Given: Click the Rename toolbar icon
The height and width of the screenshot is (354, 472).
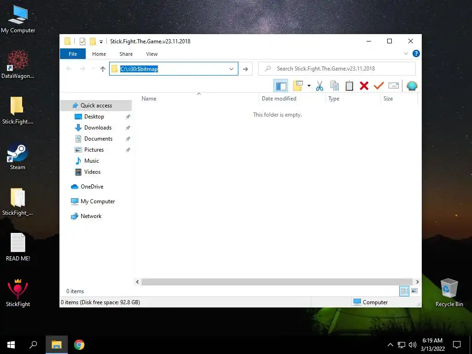Looking at the screenshot, I should (x=394, y=86).
